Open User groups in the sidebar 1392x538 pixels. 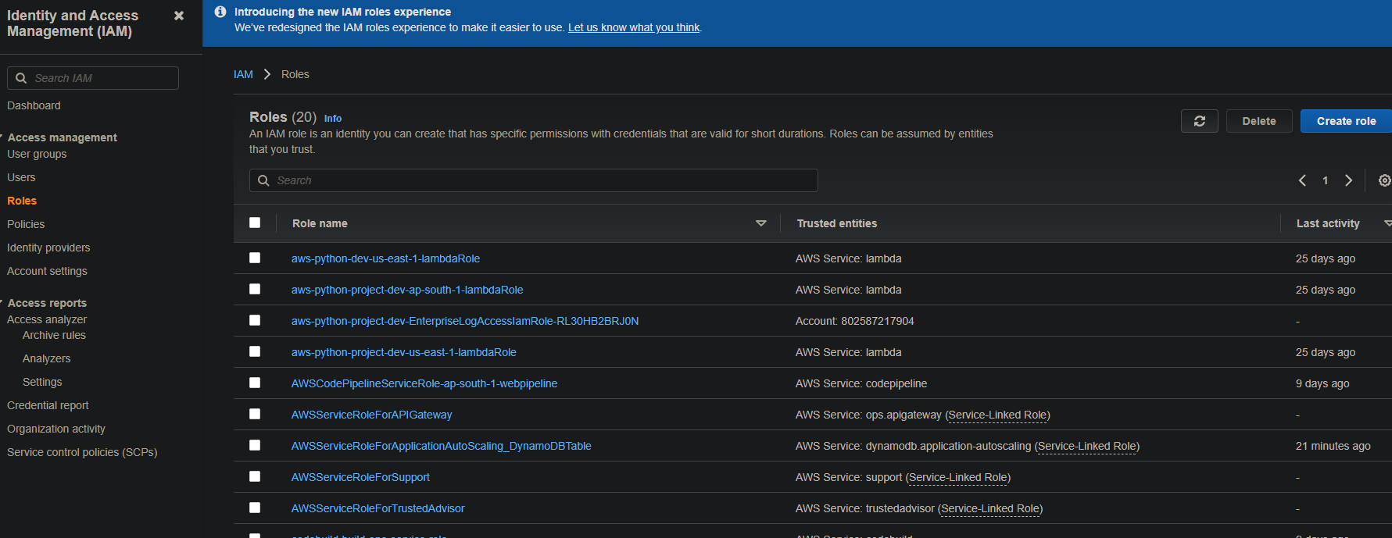point(37,154)
